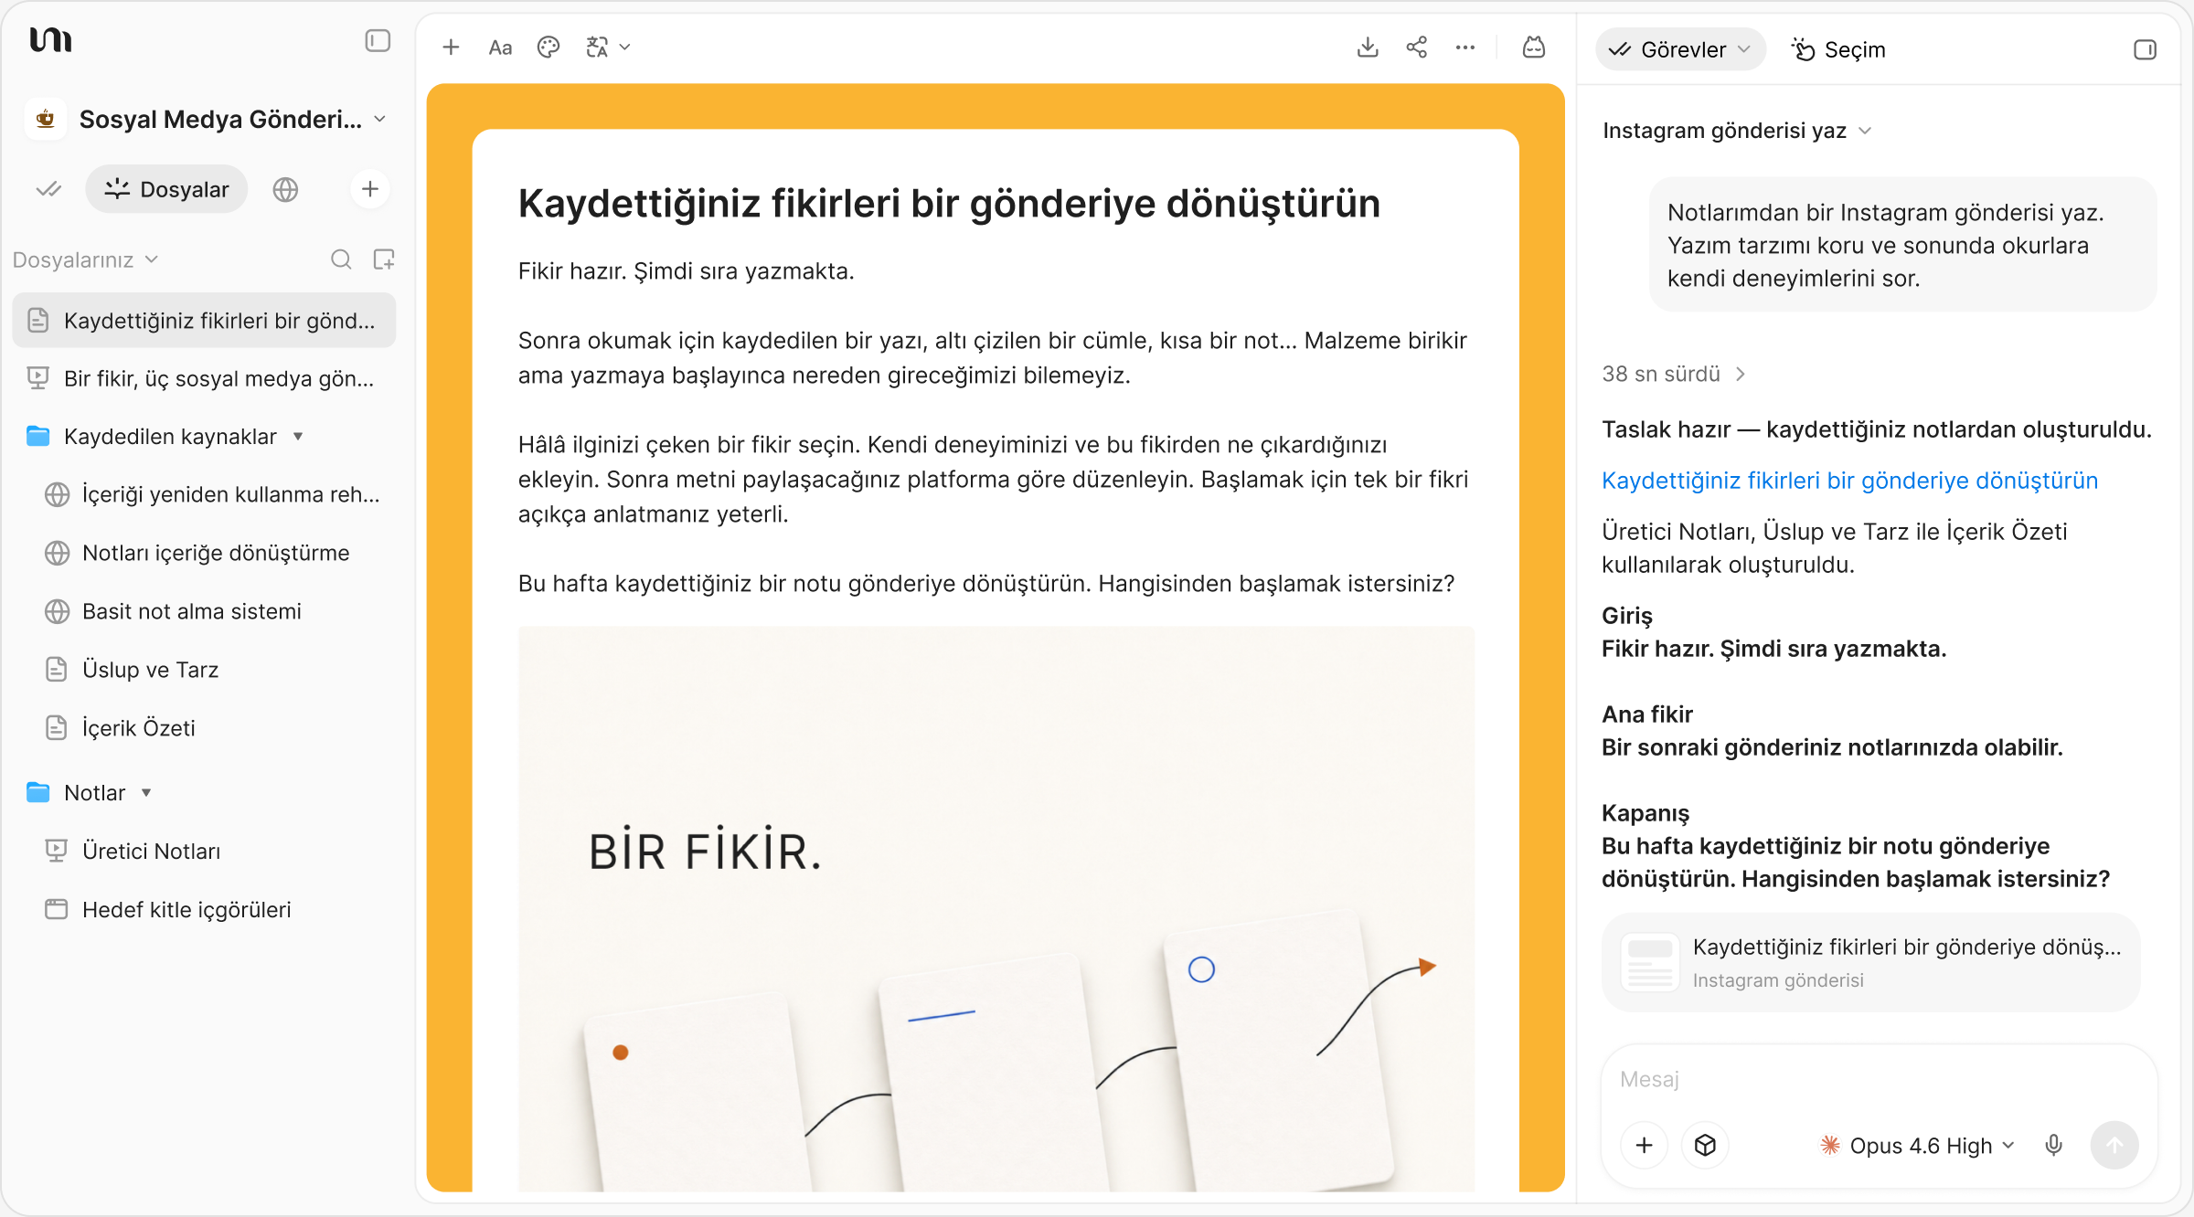Viewport: 2194px width, 1217px height.
Task: Open the palette theme icon
Action: coord(548,48)
